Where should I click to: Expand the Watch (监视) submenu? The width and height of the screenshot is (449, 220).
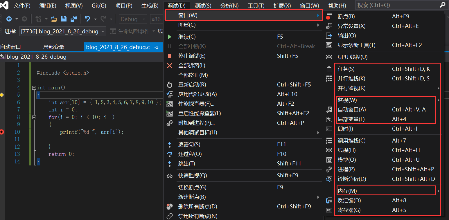point(386,100)
